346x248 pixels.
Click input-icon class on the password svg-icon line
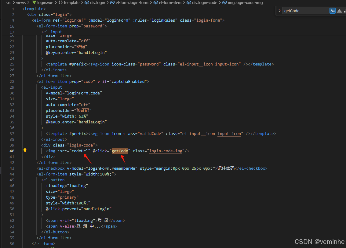click(227, 64)
